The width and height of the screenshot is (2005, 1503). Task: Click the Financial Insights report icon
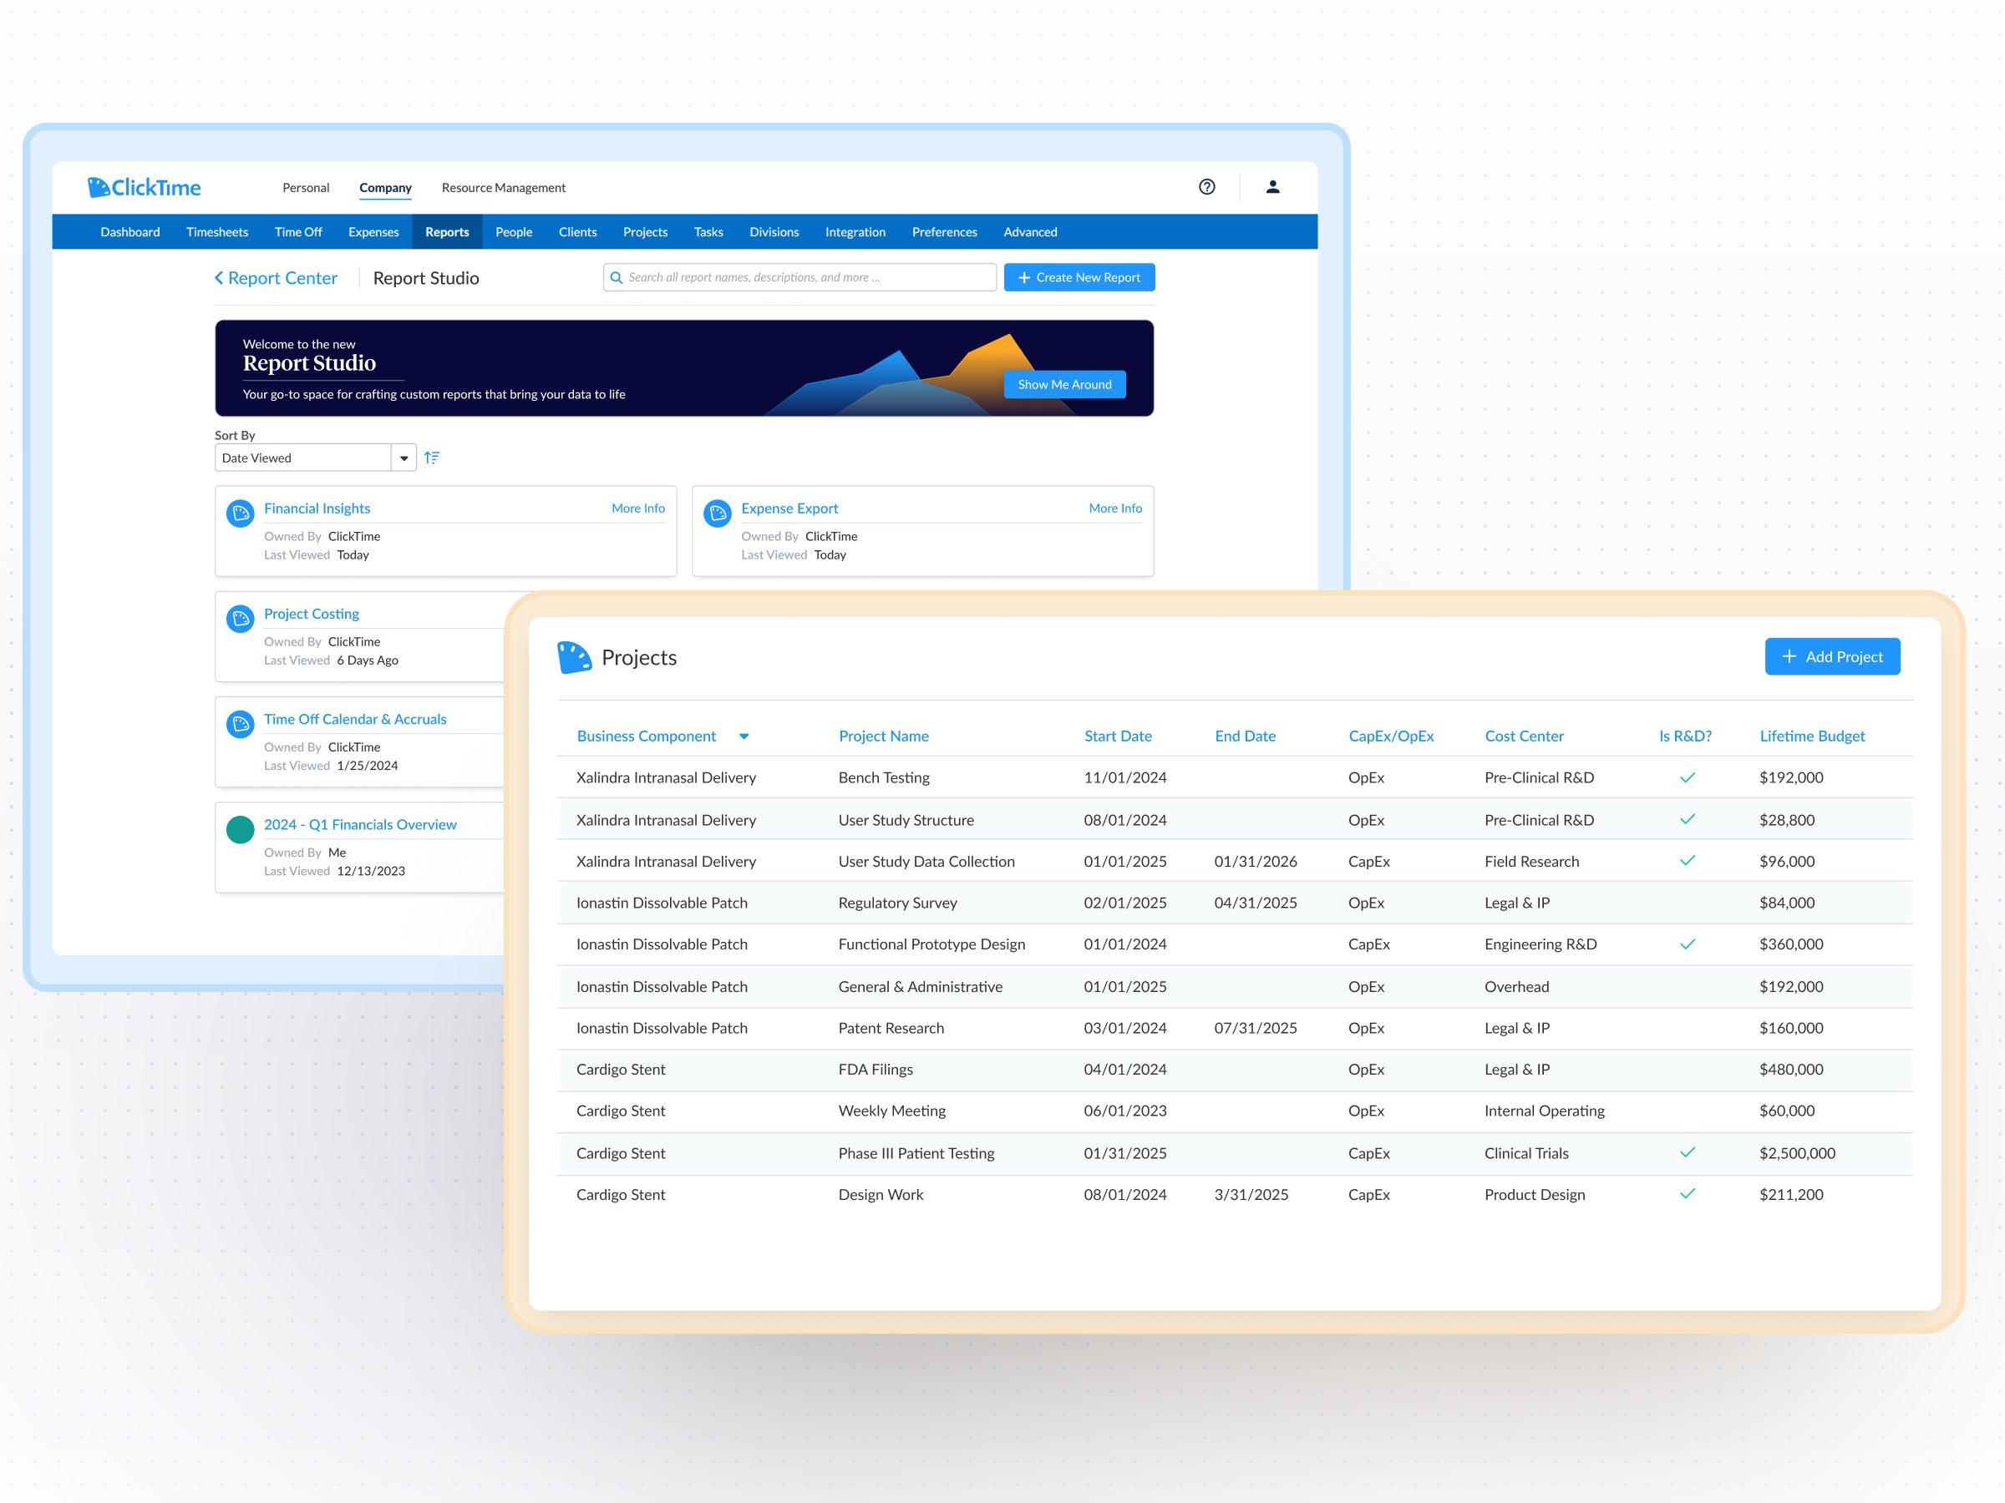pos(241,514)
